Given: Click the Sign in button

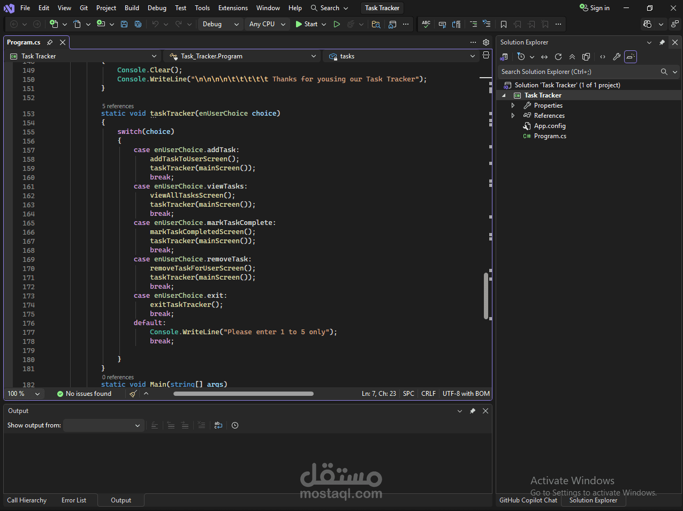Looking at the screenshot, I should [x=595, y=8].
